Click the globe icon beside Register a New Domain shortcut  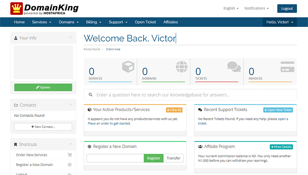tap(70, 165)
